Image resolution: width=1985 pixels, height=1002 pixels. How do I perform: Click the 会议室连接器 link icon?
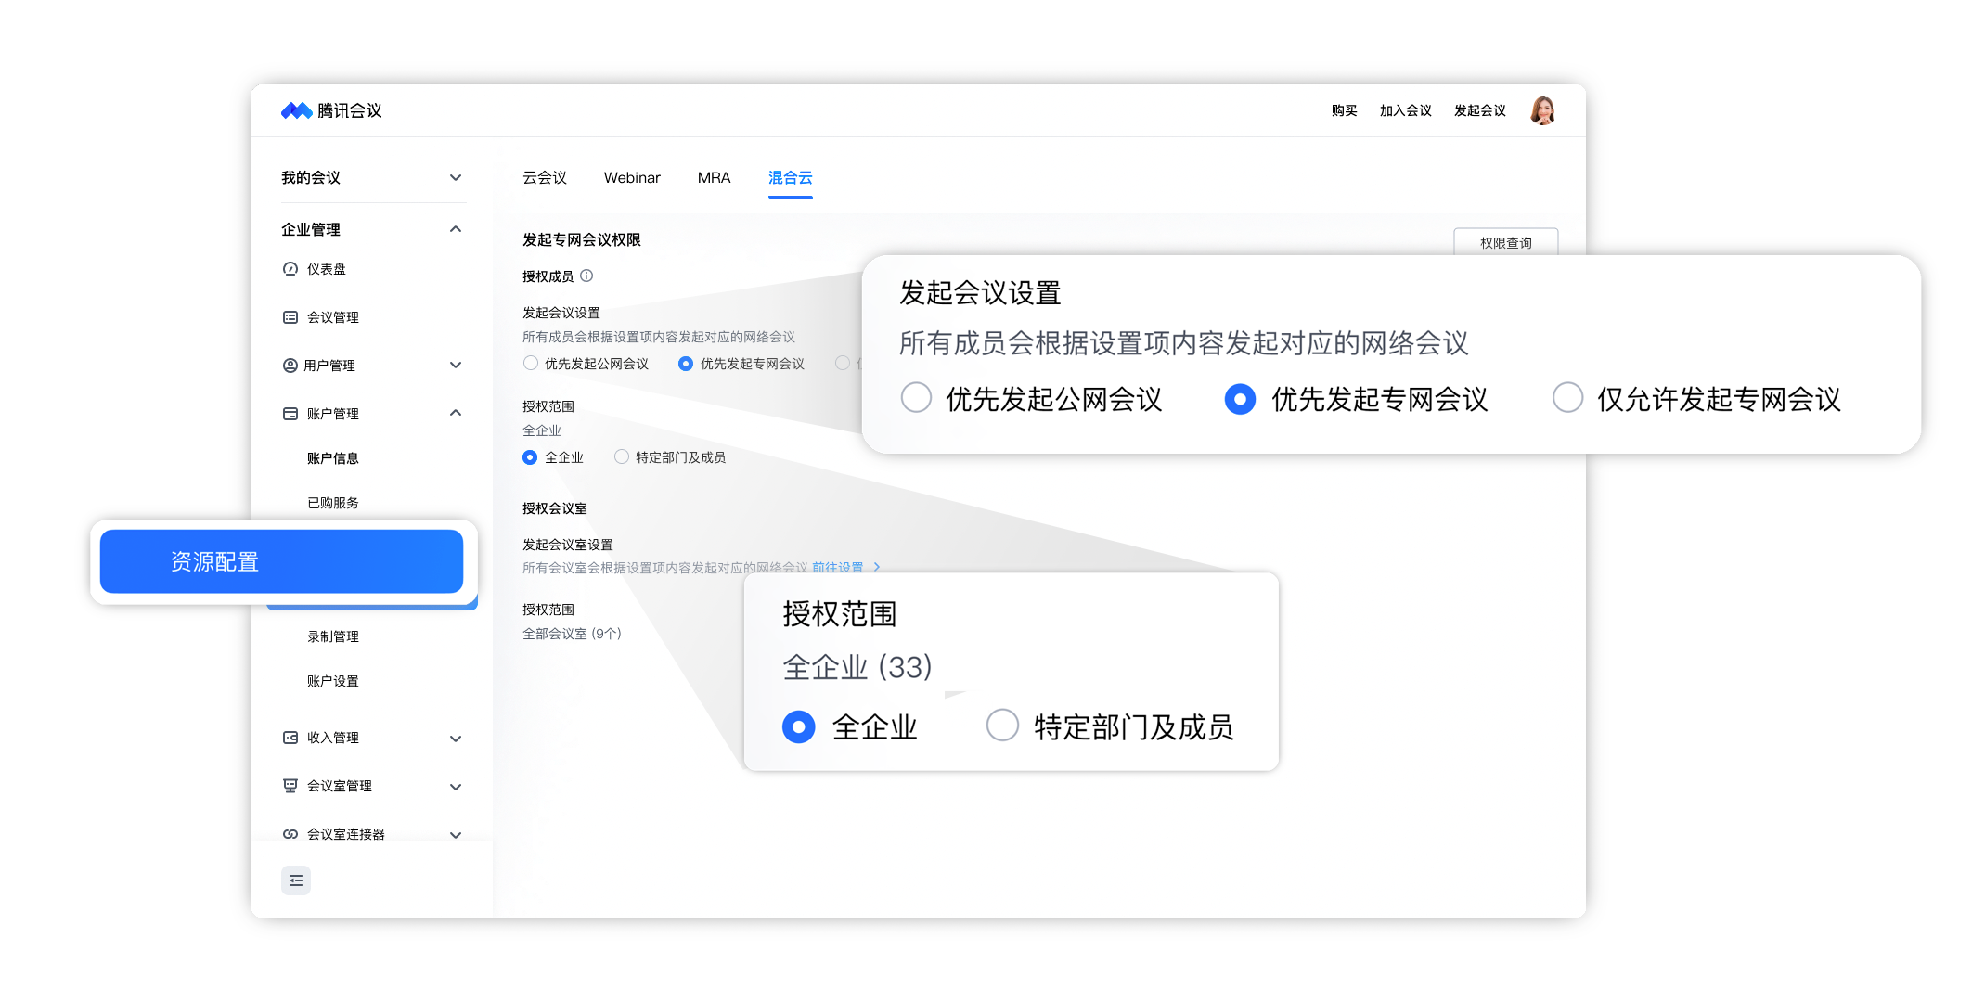290,834
